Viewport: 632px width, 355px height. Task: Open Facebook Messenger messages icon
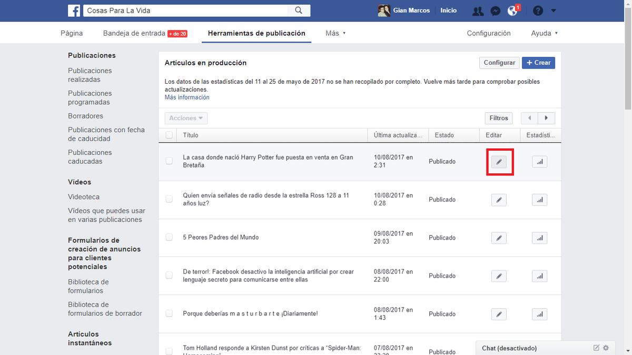(495, 10)
